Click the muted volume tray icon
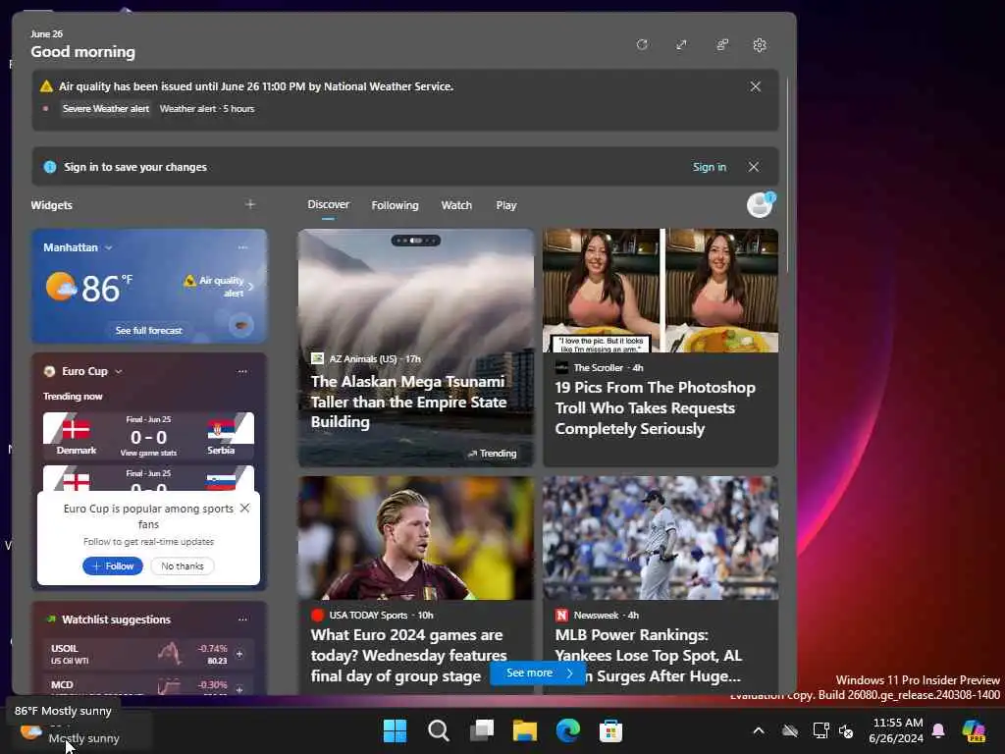The height and width of the screenshot is (754, 1005). 846,730
